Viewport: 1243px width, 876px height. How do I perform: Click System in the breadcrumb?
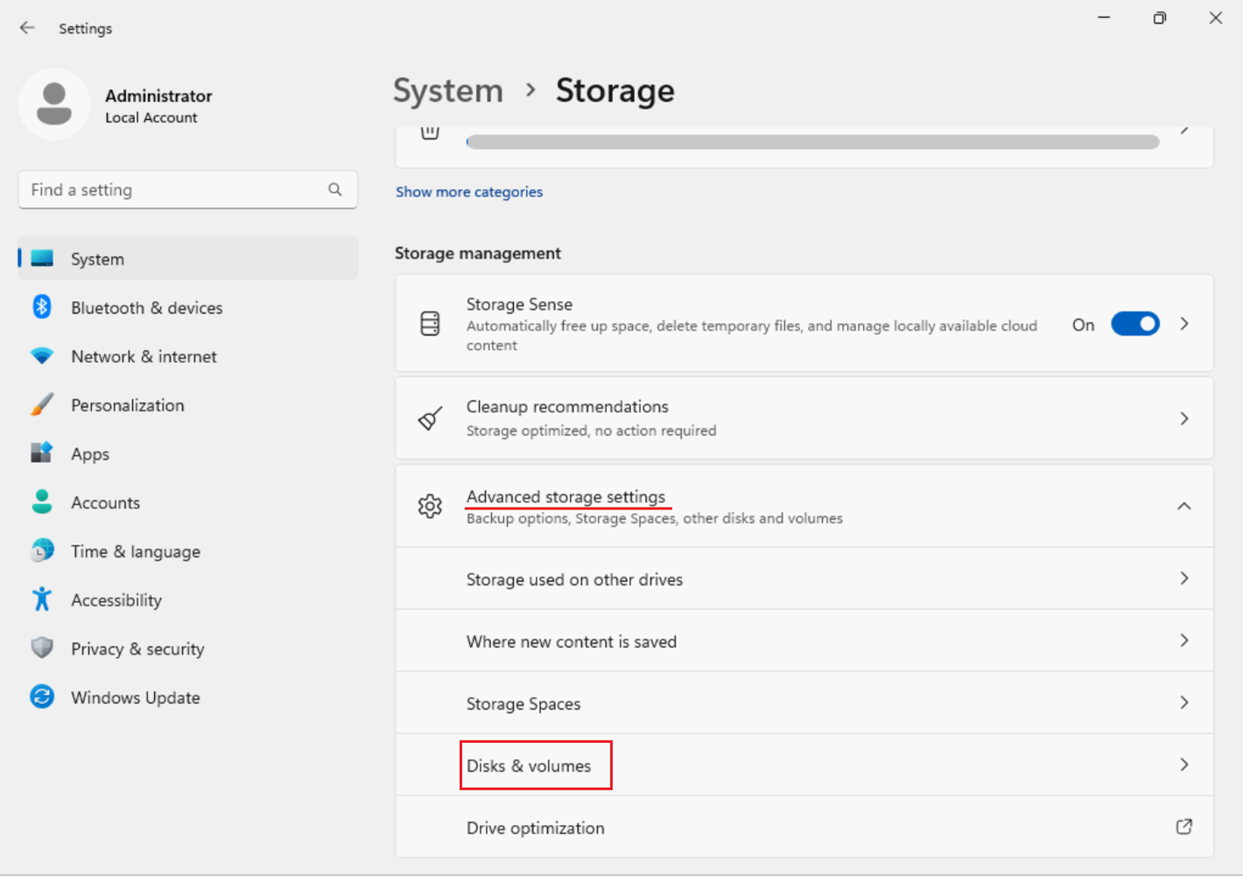tap(448, 90)
